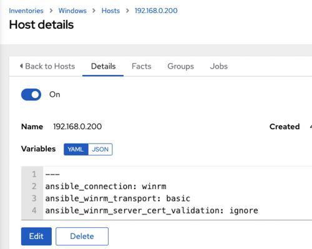Open the Jobs tab
The width and height of the screenshot is (312, 249).
point(219,66)
